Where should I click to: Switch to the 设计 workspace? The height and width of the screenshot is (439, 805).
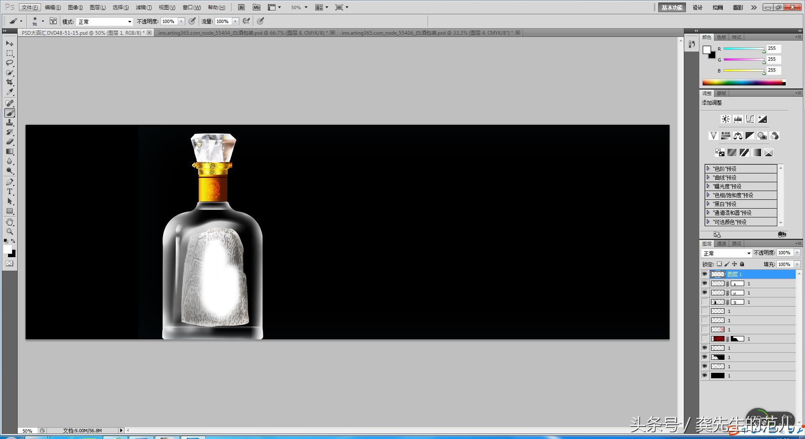coord(697,8)
